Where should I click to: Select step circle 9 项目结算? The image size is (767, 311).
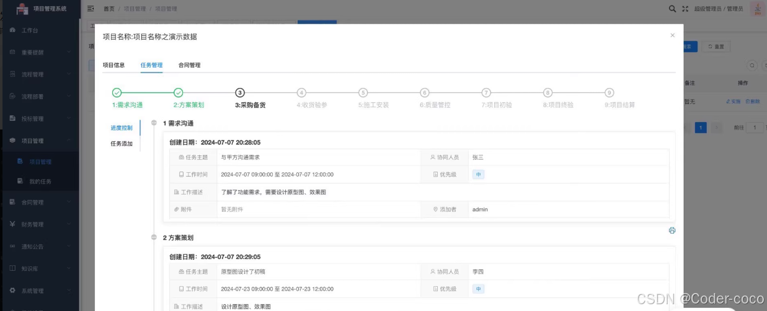[x=610, y=93]
